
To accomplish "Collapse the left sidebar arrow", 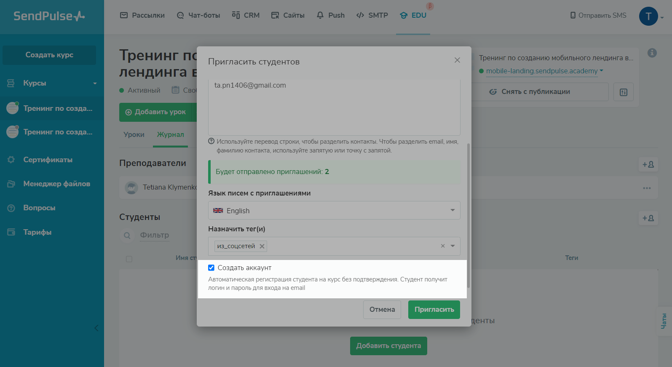I will point(96,328).
